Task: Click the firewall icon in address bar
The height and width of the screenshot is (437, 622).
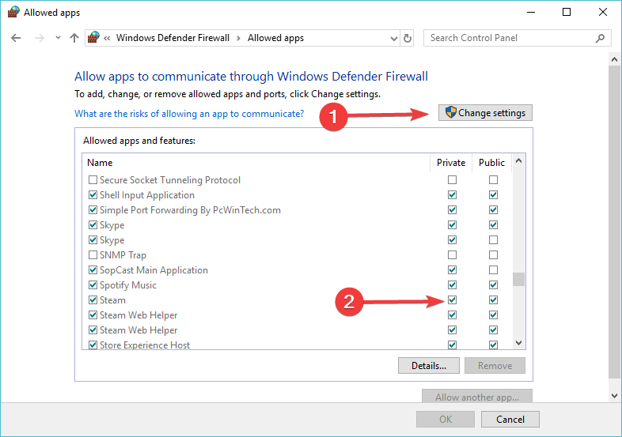Action: (x=94, y=38)
